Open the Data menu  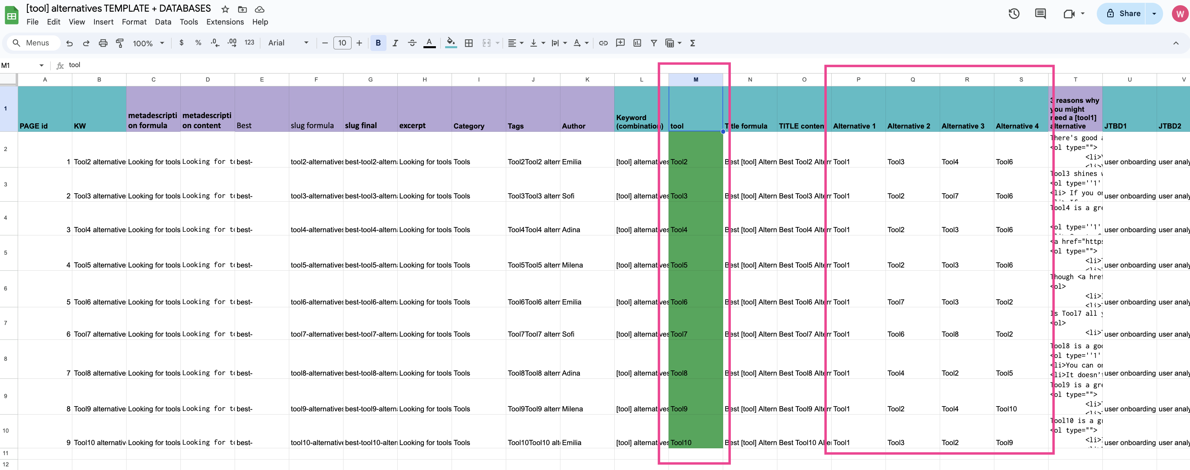(163, 22)
